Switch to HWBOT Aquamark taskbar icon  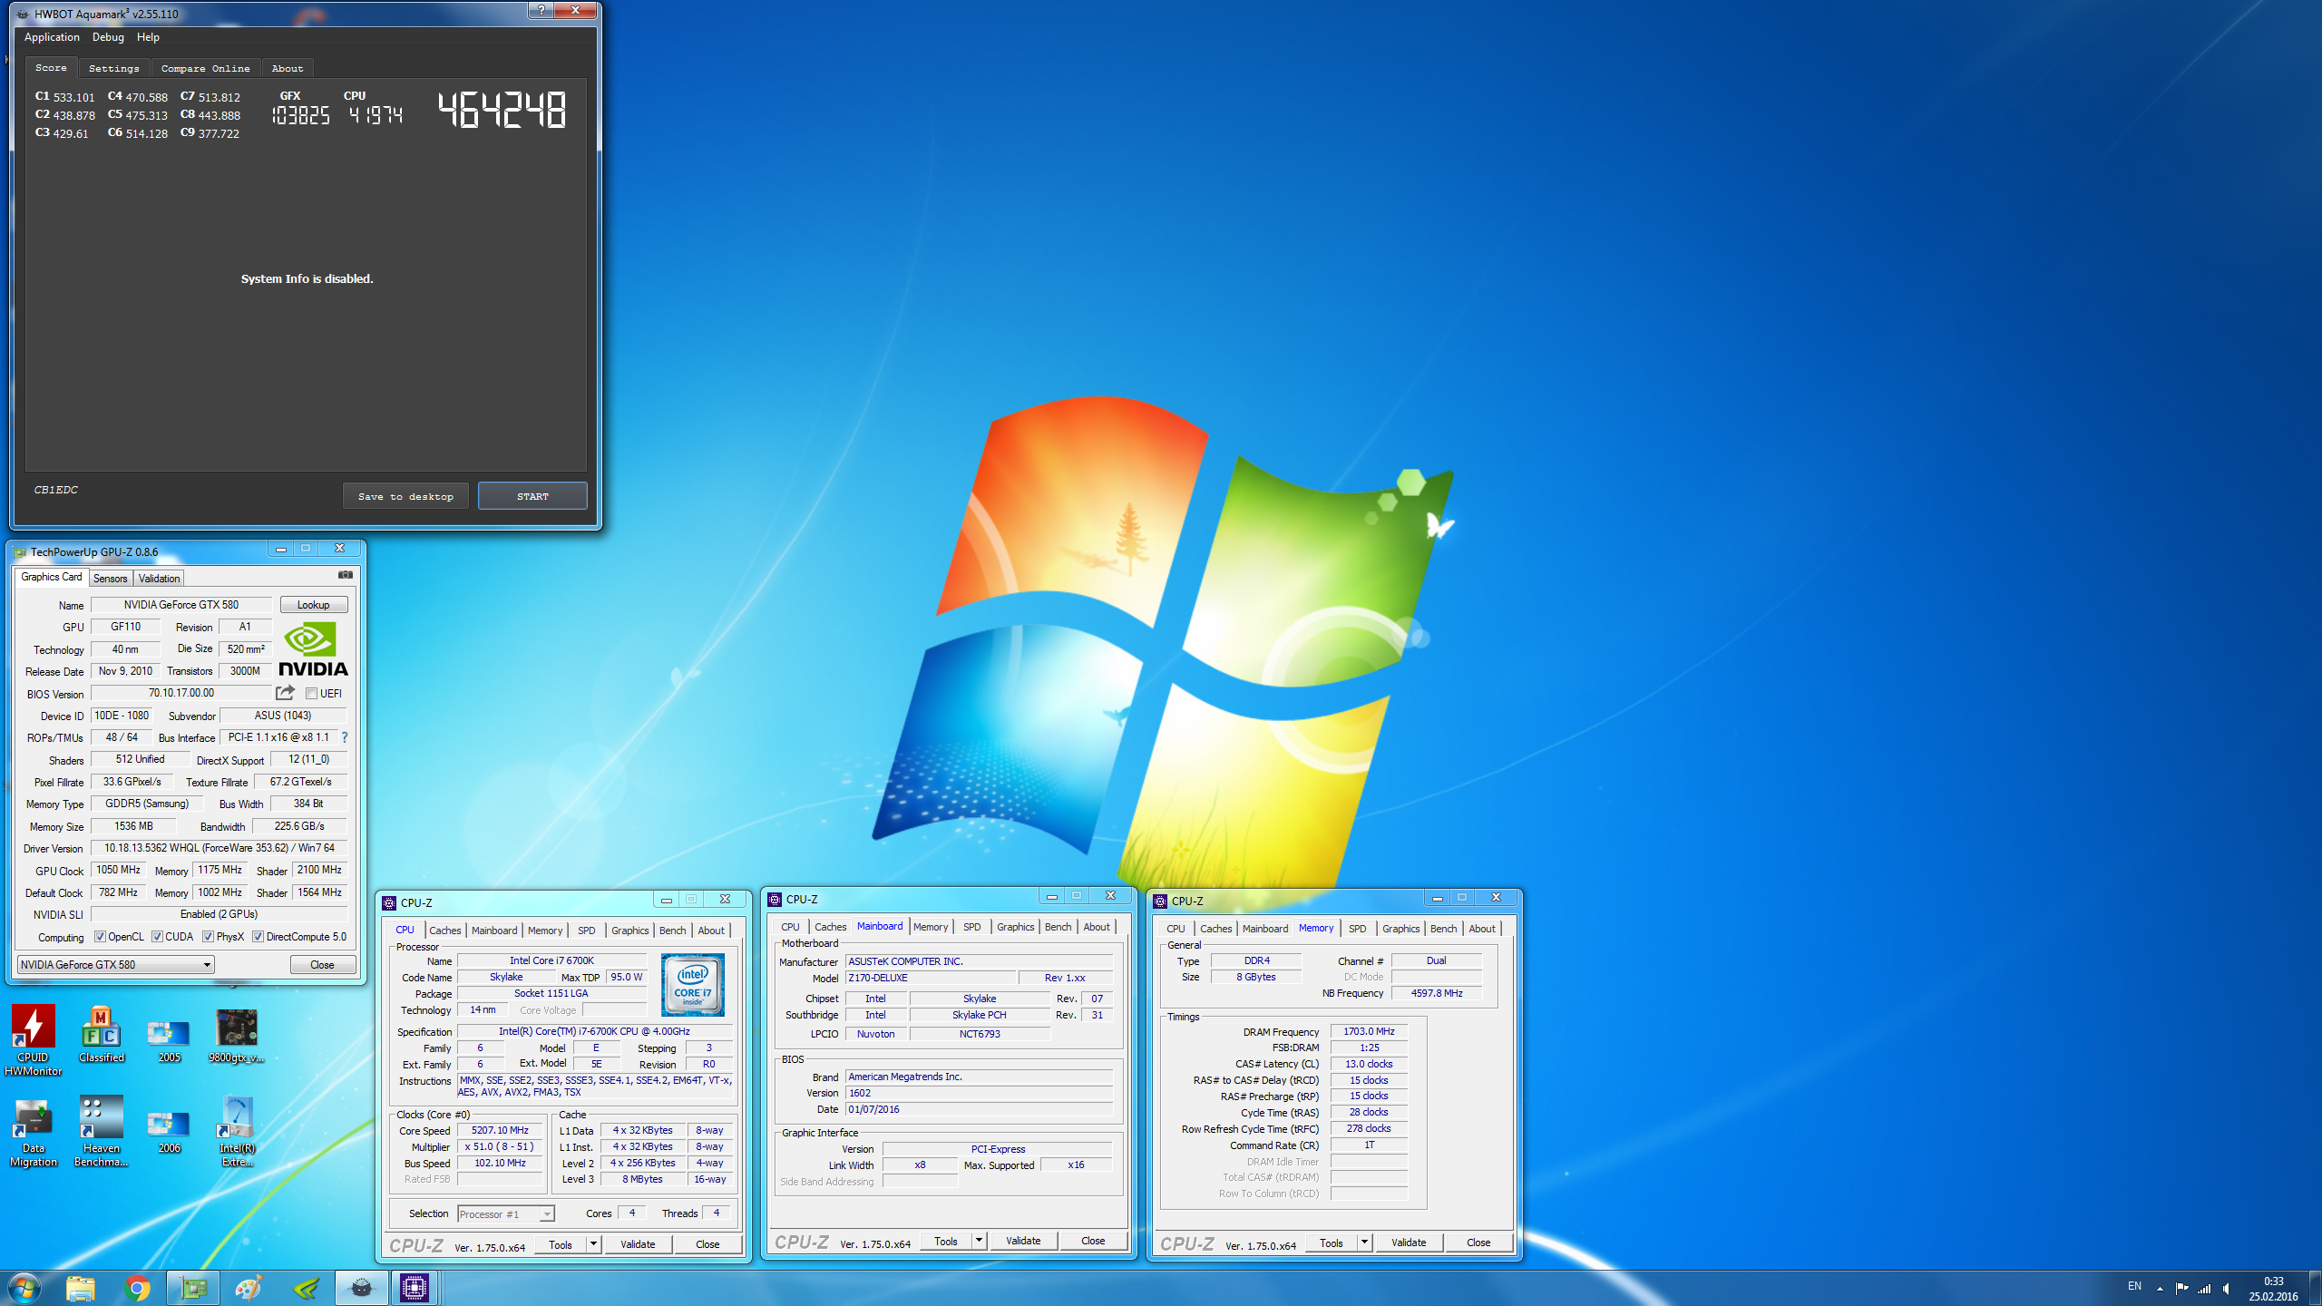coord(361,1288)
